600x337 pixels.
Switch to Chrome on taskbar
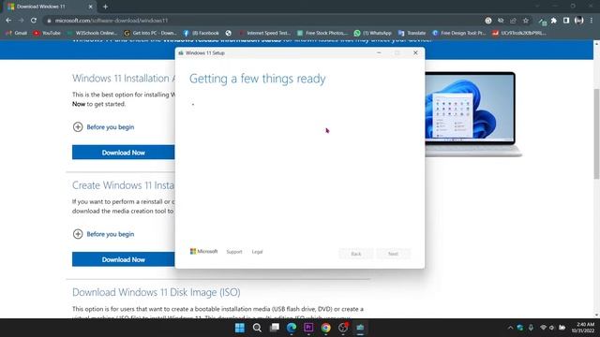pyautogui.click(x=325, y=328)
